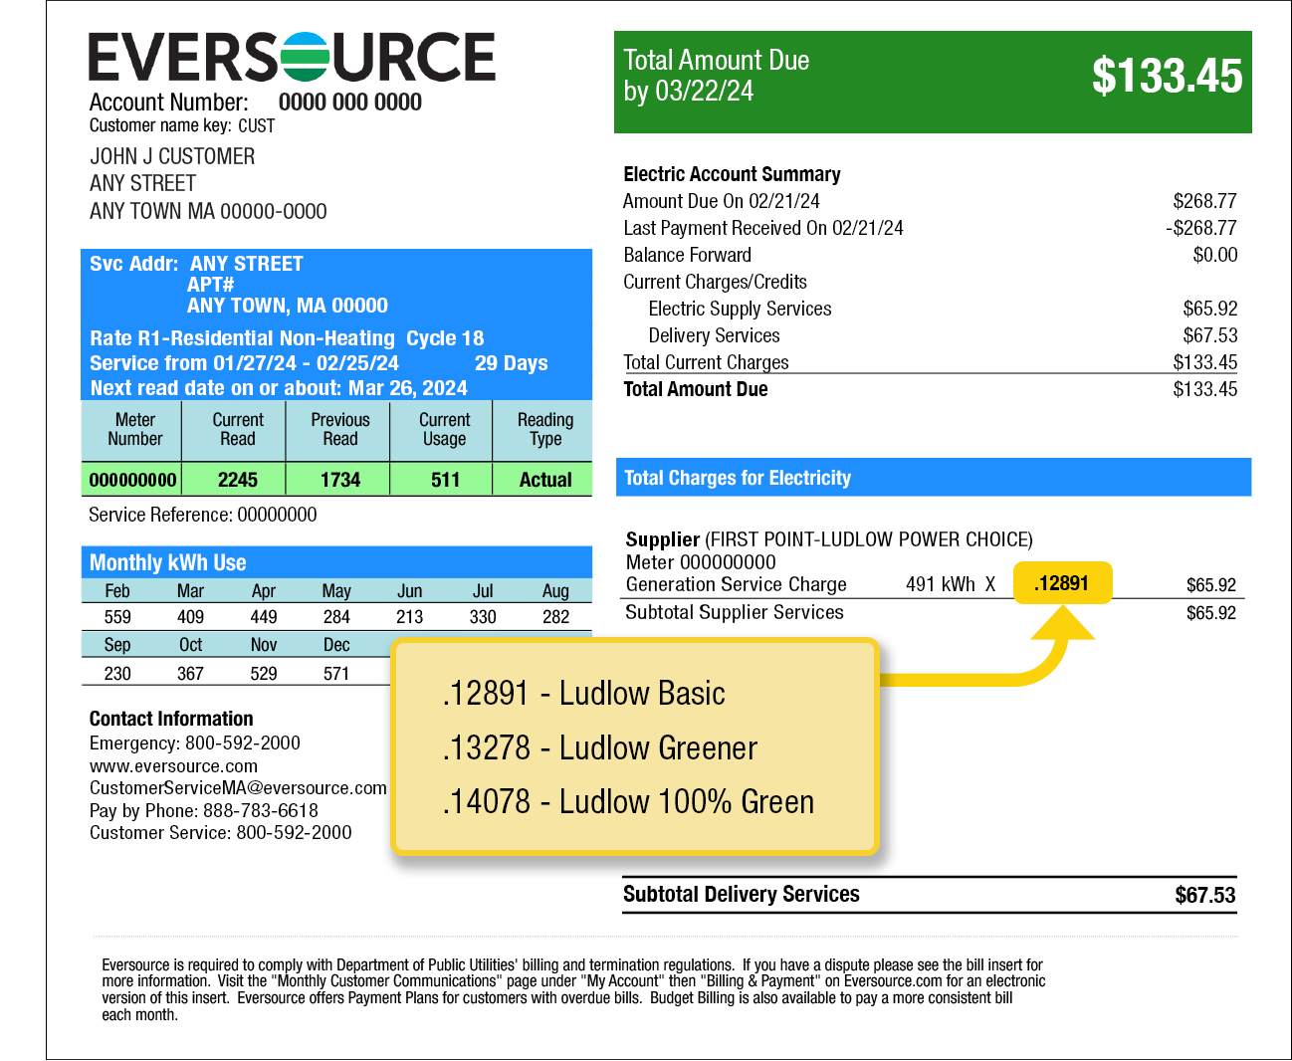Click the 'Monthly kWh Use' header

(336, 562)
